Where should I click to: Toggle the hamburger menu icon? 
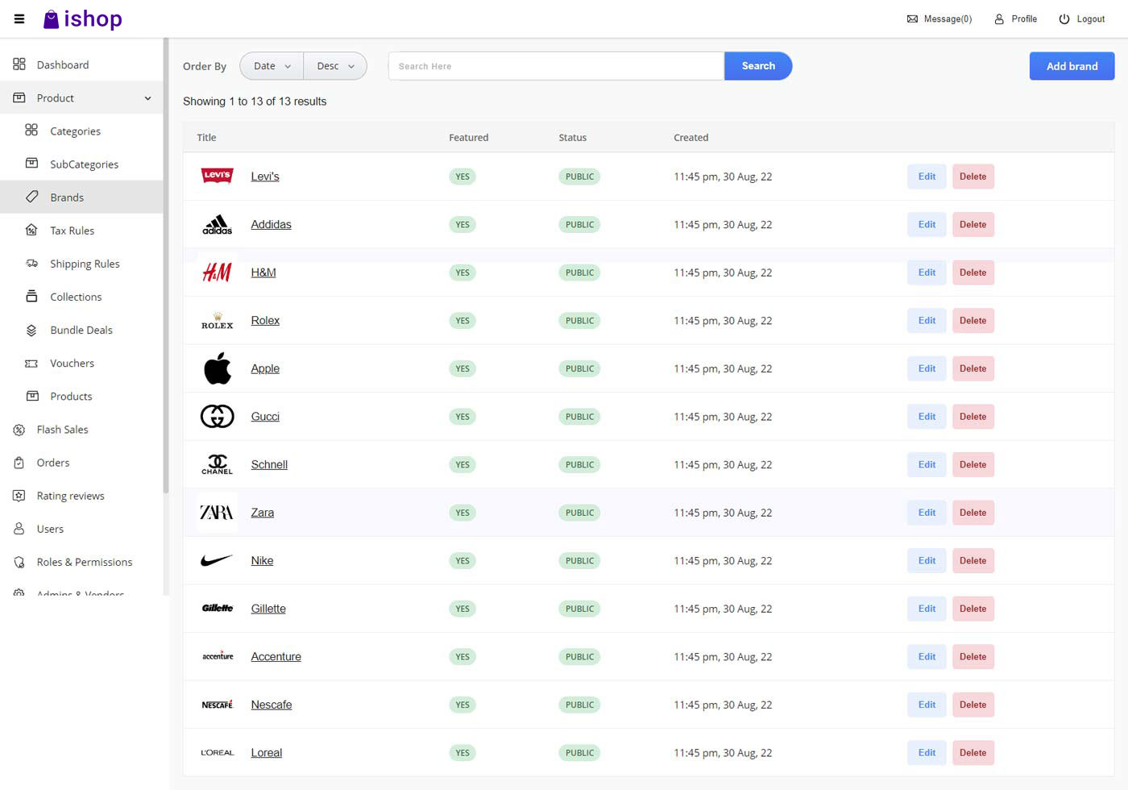(x=19, y=19)
